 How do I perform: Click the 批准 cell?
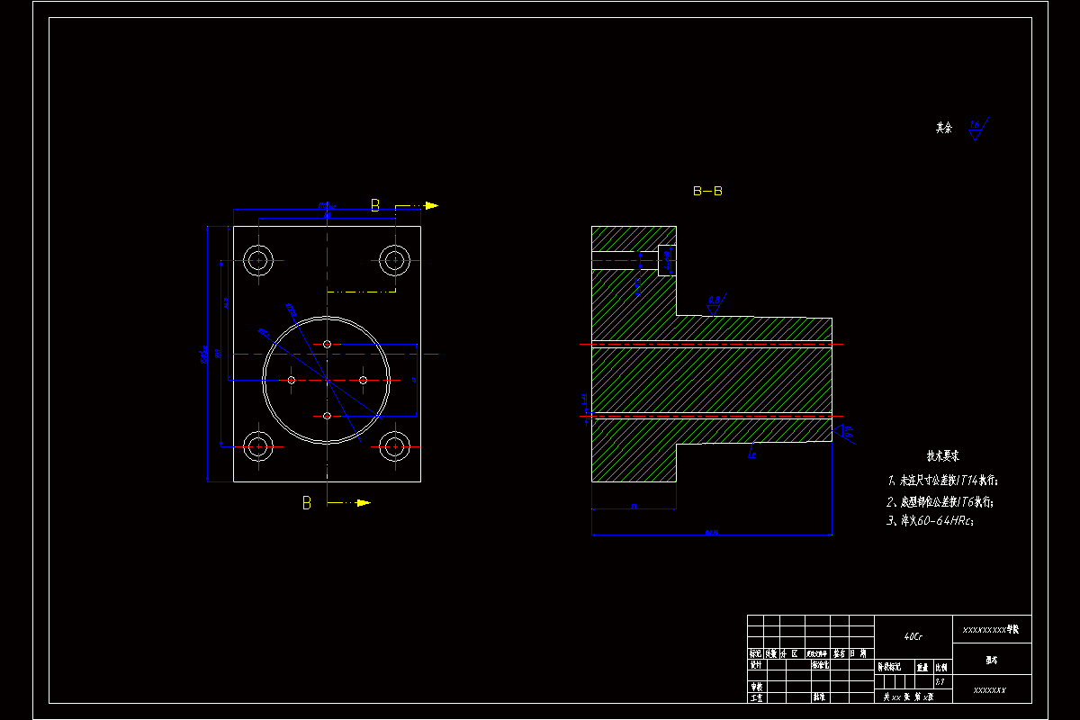pos(820,697)
